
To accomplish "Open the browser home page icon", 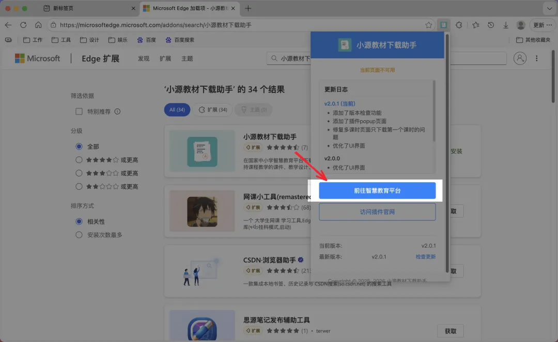I will [x=38, y=25].
